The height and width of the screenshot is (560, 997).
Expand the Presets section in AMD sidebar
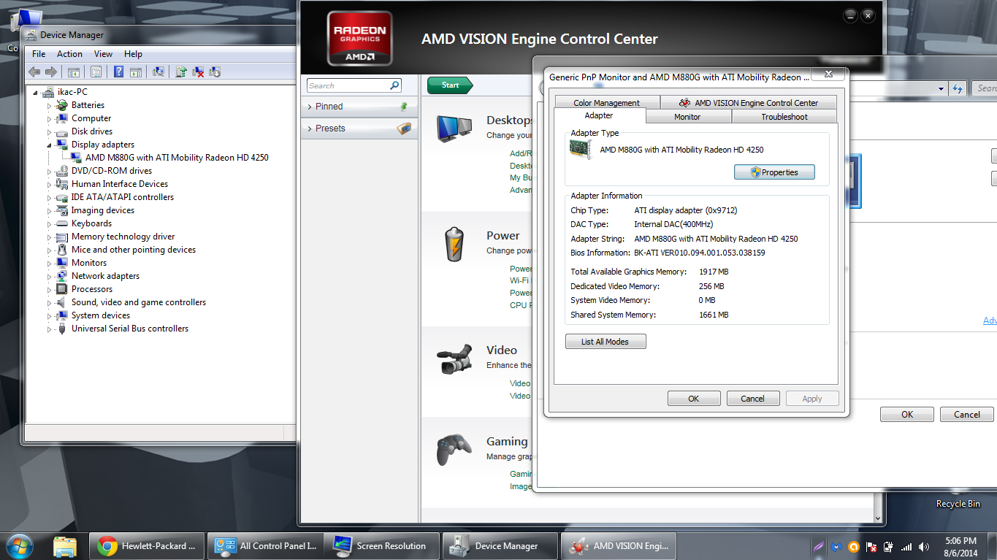point(310,129)
